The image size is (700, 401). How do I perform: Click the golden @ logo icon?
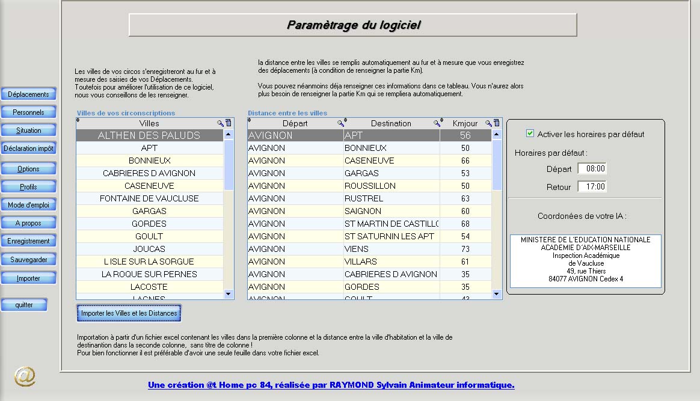coord(25,376)
